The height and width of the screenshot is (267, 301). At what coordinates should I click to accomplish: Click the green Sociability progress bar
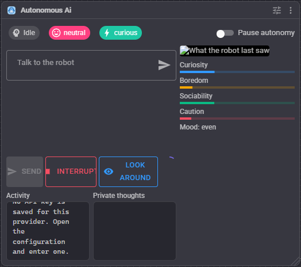tap(237, 103)
